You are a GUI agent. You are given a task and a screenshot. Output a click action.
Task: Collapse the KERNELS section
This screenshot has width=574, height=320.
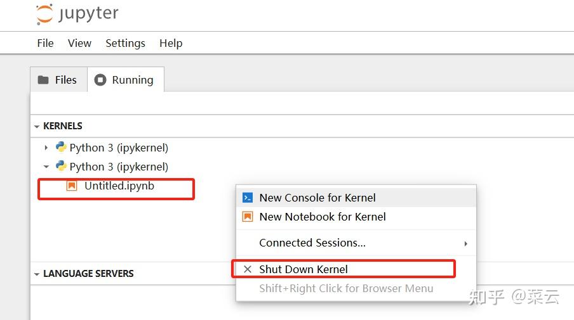click(37, 126)
